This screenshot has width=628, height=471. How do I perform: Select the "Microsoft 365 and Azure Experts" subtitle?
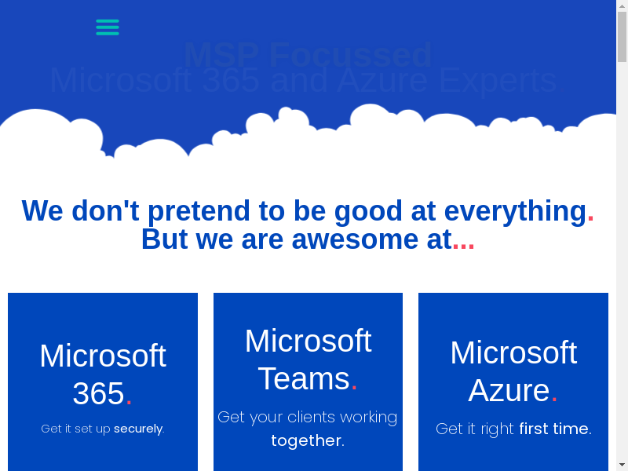click(303, 81)
